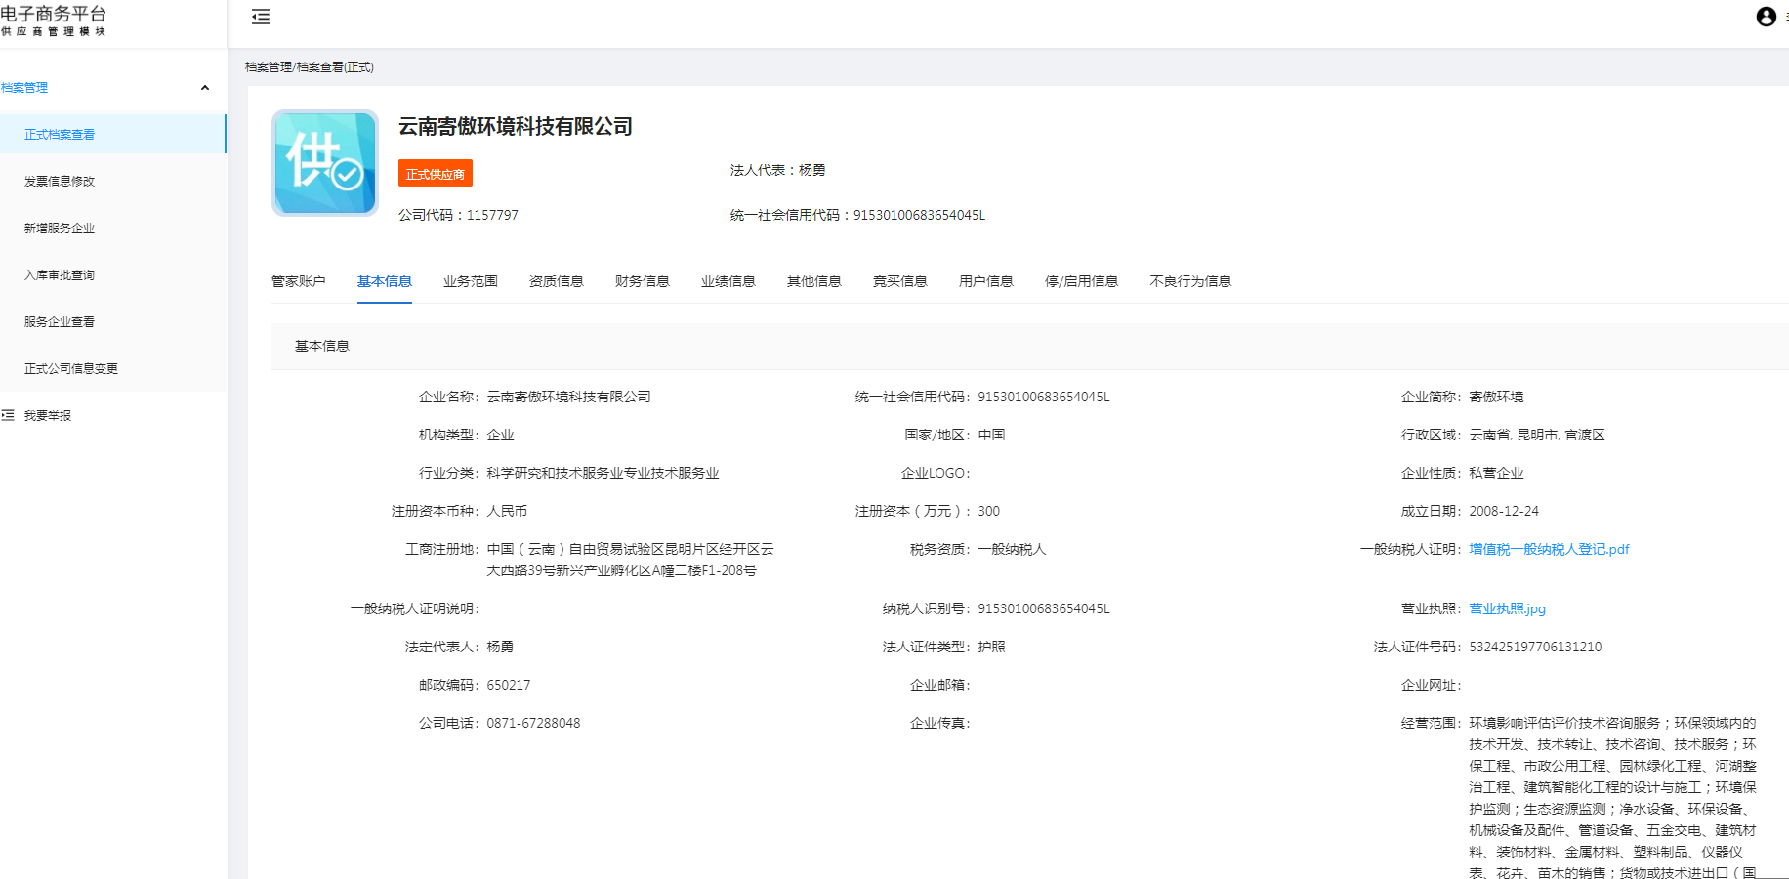
Task: Click the 法人证件号码 value 532425197706131210
Action: (x=1535, y=647)
